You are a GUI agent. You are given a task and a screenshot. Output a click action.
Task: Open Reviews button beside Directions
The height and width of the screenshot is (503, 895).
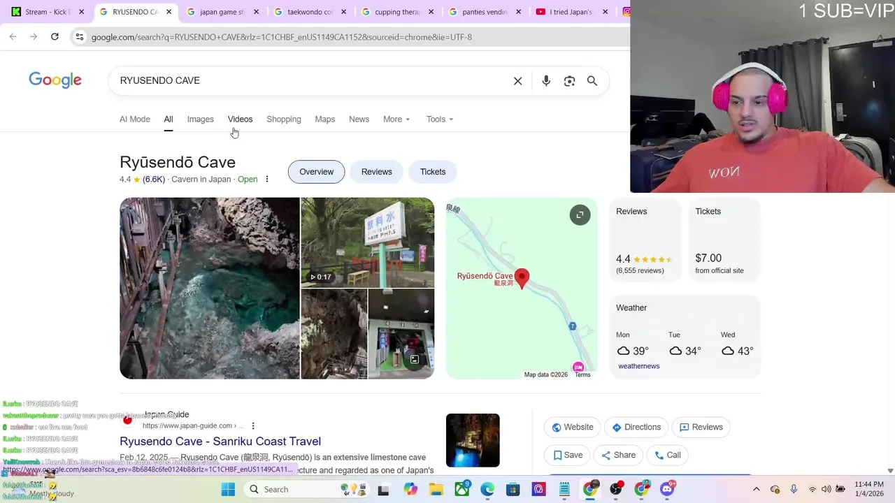[x=701, y=428]
